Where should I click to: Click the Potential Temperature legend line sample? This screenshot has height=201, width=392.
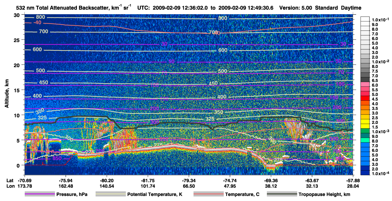pyautogui.click(x=110, y=194)
